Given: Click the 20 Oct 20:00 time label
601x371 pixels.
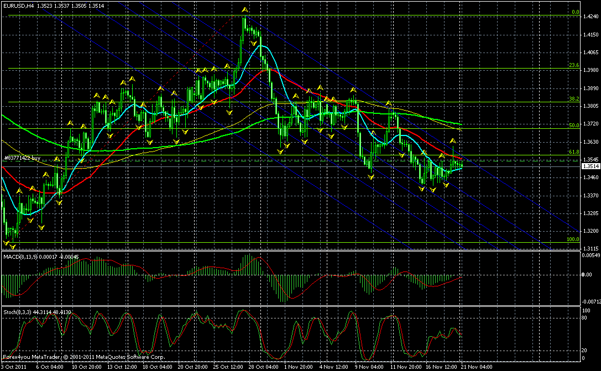Looking at the screenshot, I should point(193,367).
